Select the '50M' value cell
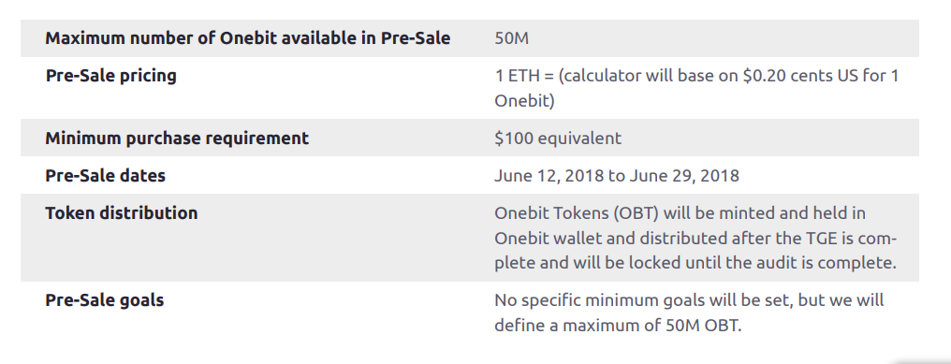The height and width of the screenshot is (364, 951). point(511,38)
